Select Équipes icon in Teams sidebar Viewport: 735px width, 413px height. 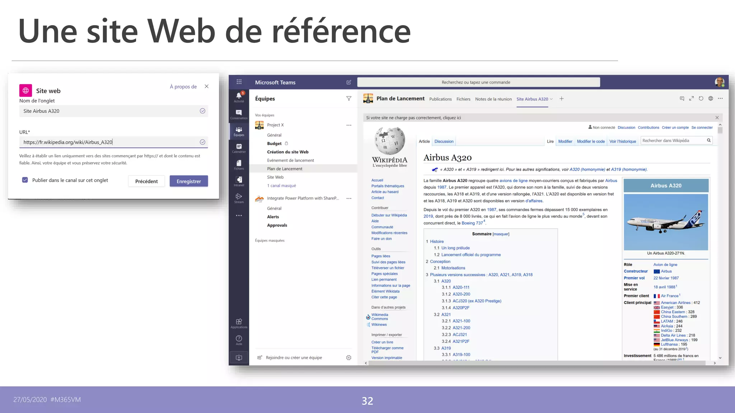point(239,131)
